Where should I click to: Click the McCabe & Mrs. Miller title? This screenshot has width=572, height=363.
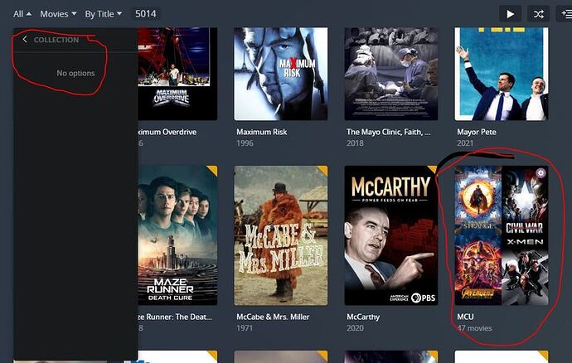(x=273, y=317)
